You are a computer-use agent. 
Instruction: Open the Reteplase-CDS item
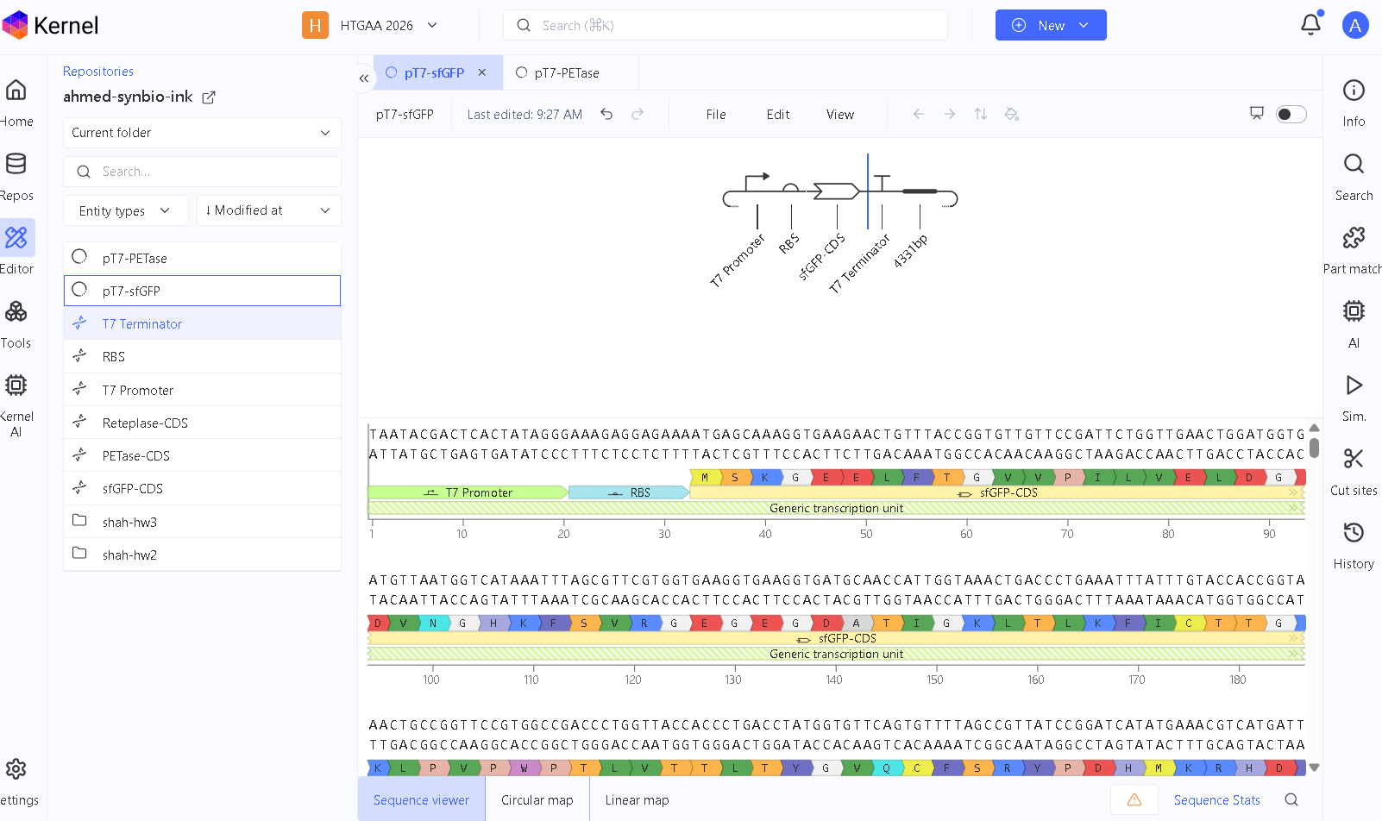pyautogui.click(x=202, y=423)
